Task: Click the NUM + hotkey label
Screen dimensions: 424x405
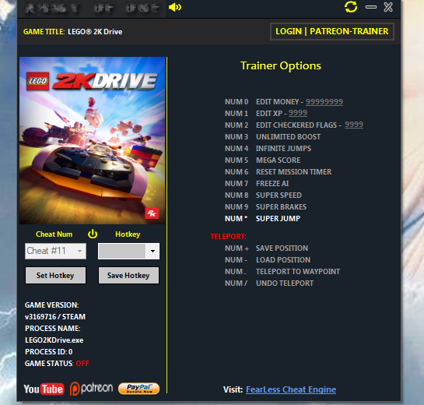Action: 237,248
